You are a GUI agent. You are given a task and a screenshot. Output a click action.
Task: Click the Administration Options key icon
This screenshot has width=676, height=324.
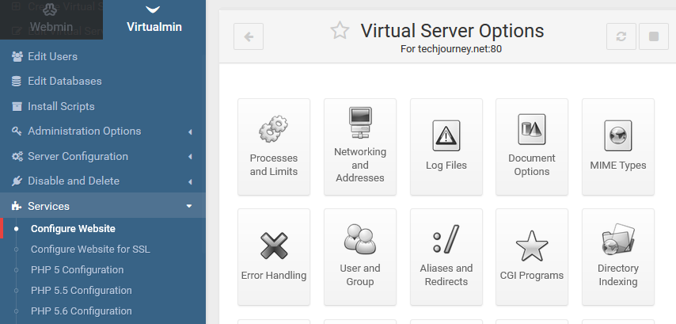(x=17, y=132)
